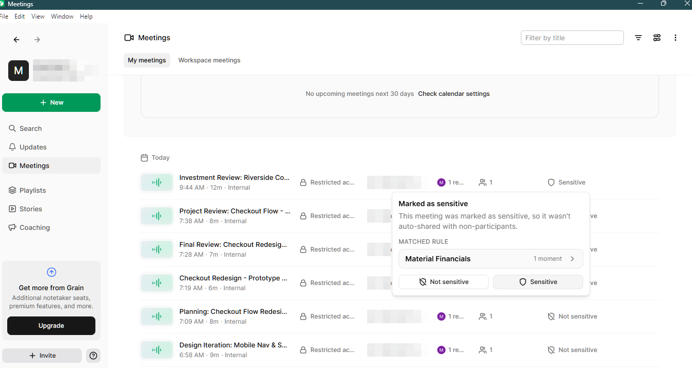Open Updates in the sidebar
The height and width of the screenshot is (368, 692).
52,147
